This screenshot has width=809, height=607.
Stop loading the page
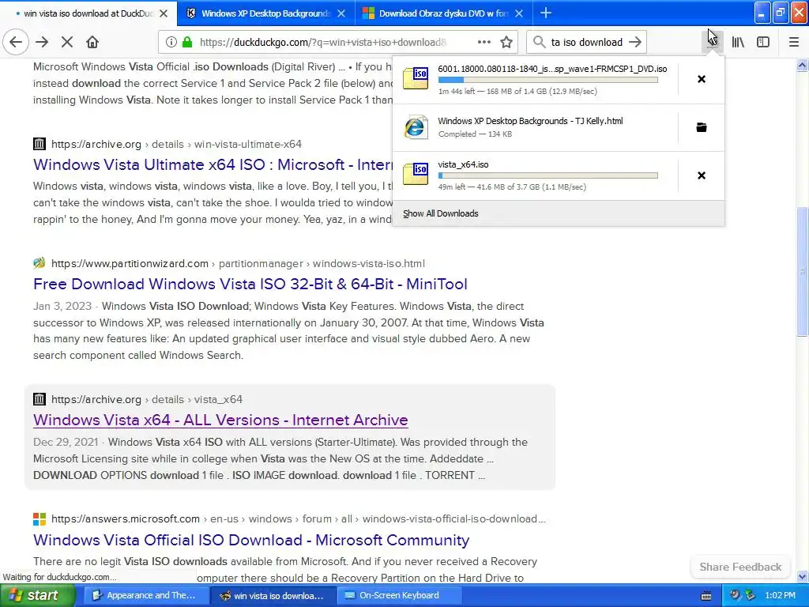(67, 42)
